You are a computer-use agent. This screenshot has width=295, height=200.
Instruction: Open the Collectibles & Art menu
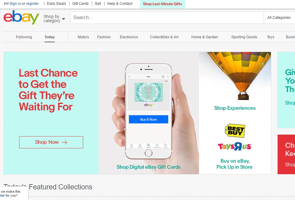164,37
